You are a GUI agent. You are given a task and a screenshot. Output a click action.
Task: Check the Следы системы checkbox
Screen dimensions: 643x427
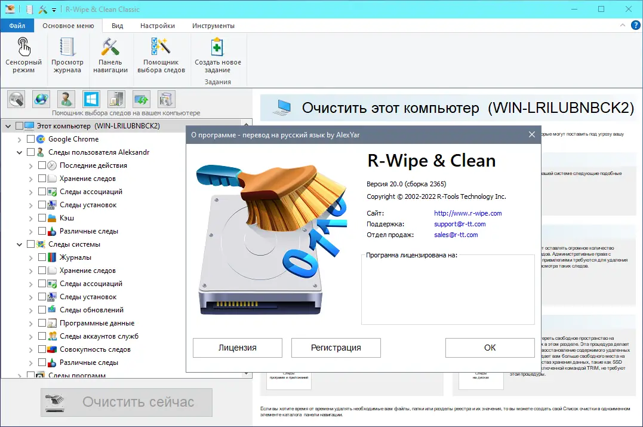tap(30, 244)
